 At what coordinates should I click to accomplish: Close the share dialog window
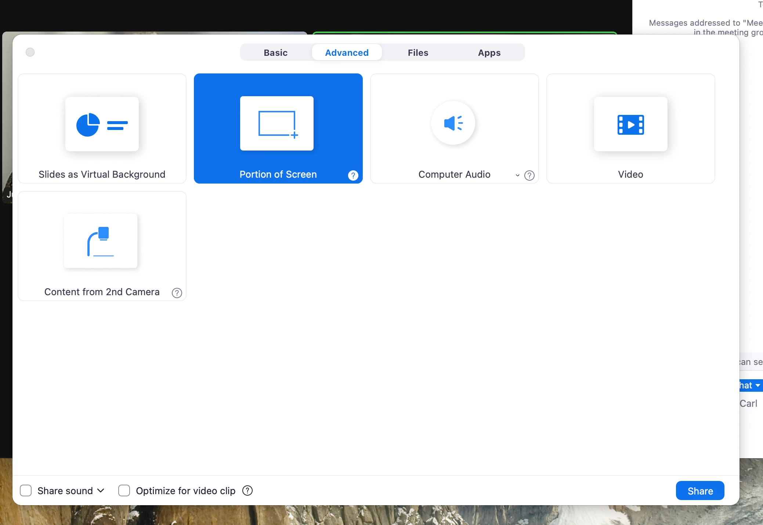30,52
